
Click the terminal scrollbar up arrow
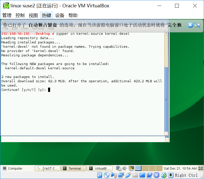(166, 33)
